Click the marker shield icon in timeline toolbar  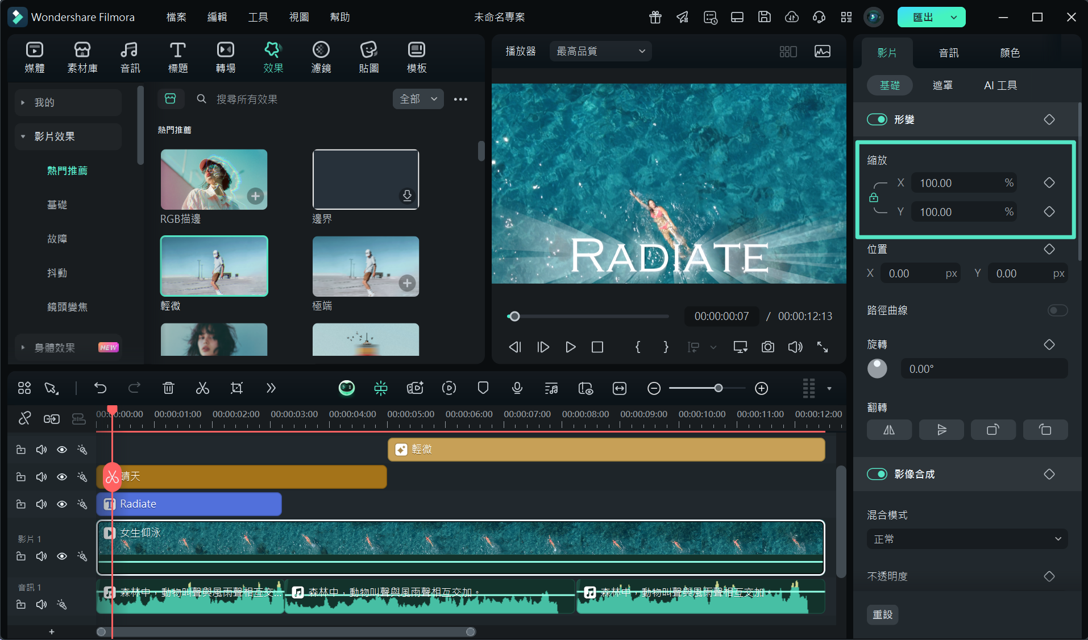(483, 388)
